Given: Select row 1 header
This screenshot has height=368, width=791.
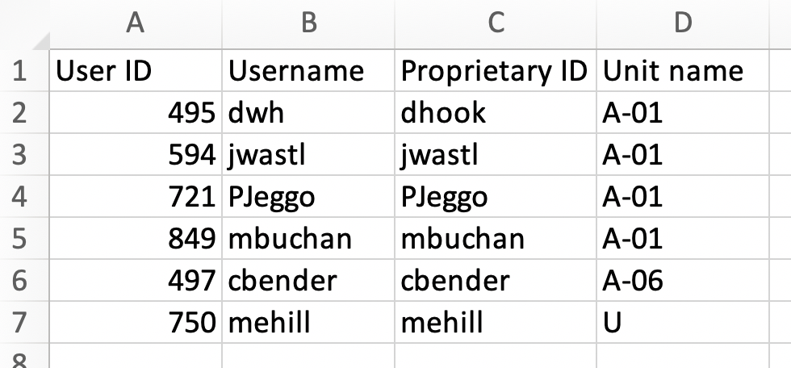Looking at the screenshot, I should coord(21,71).
